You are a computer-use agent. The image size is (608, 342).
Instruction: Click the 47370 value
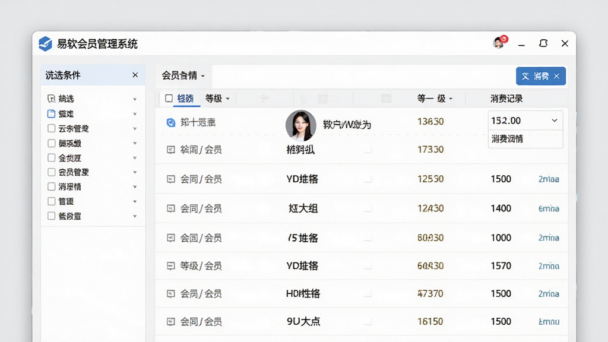click(430, 293)
